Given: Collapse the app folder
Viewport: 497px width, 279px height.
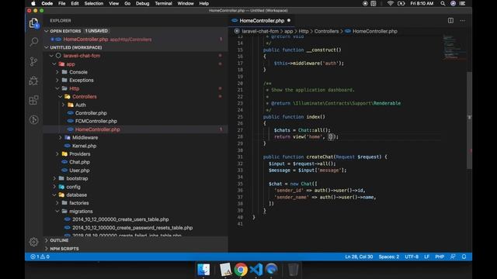Looking at the screenshot, I should pos(54,64).
